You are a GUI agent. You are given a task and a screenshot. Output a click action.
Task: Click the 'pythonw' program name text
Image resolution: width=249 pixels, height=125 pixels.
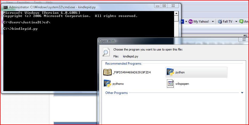(x=118, y=84)
